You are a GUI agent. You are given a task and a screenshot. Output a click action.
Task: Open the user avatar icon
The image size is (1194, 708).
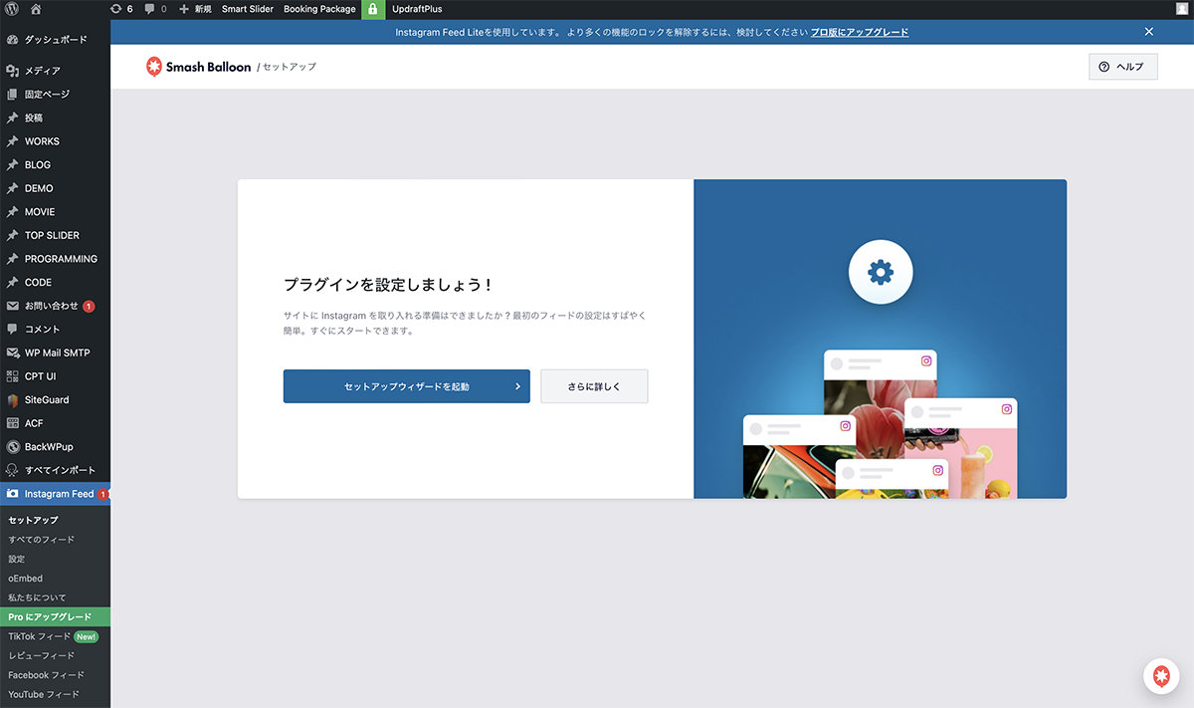tap(1181, 9)
